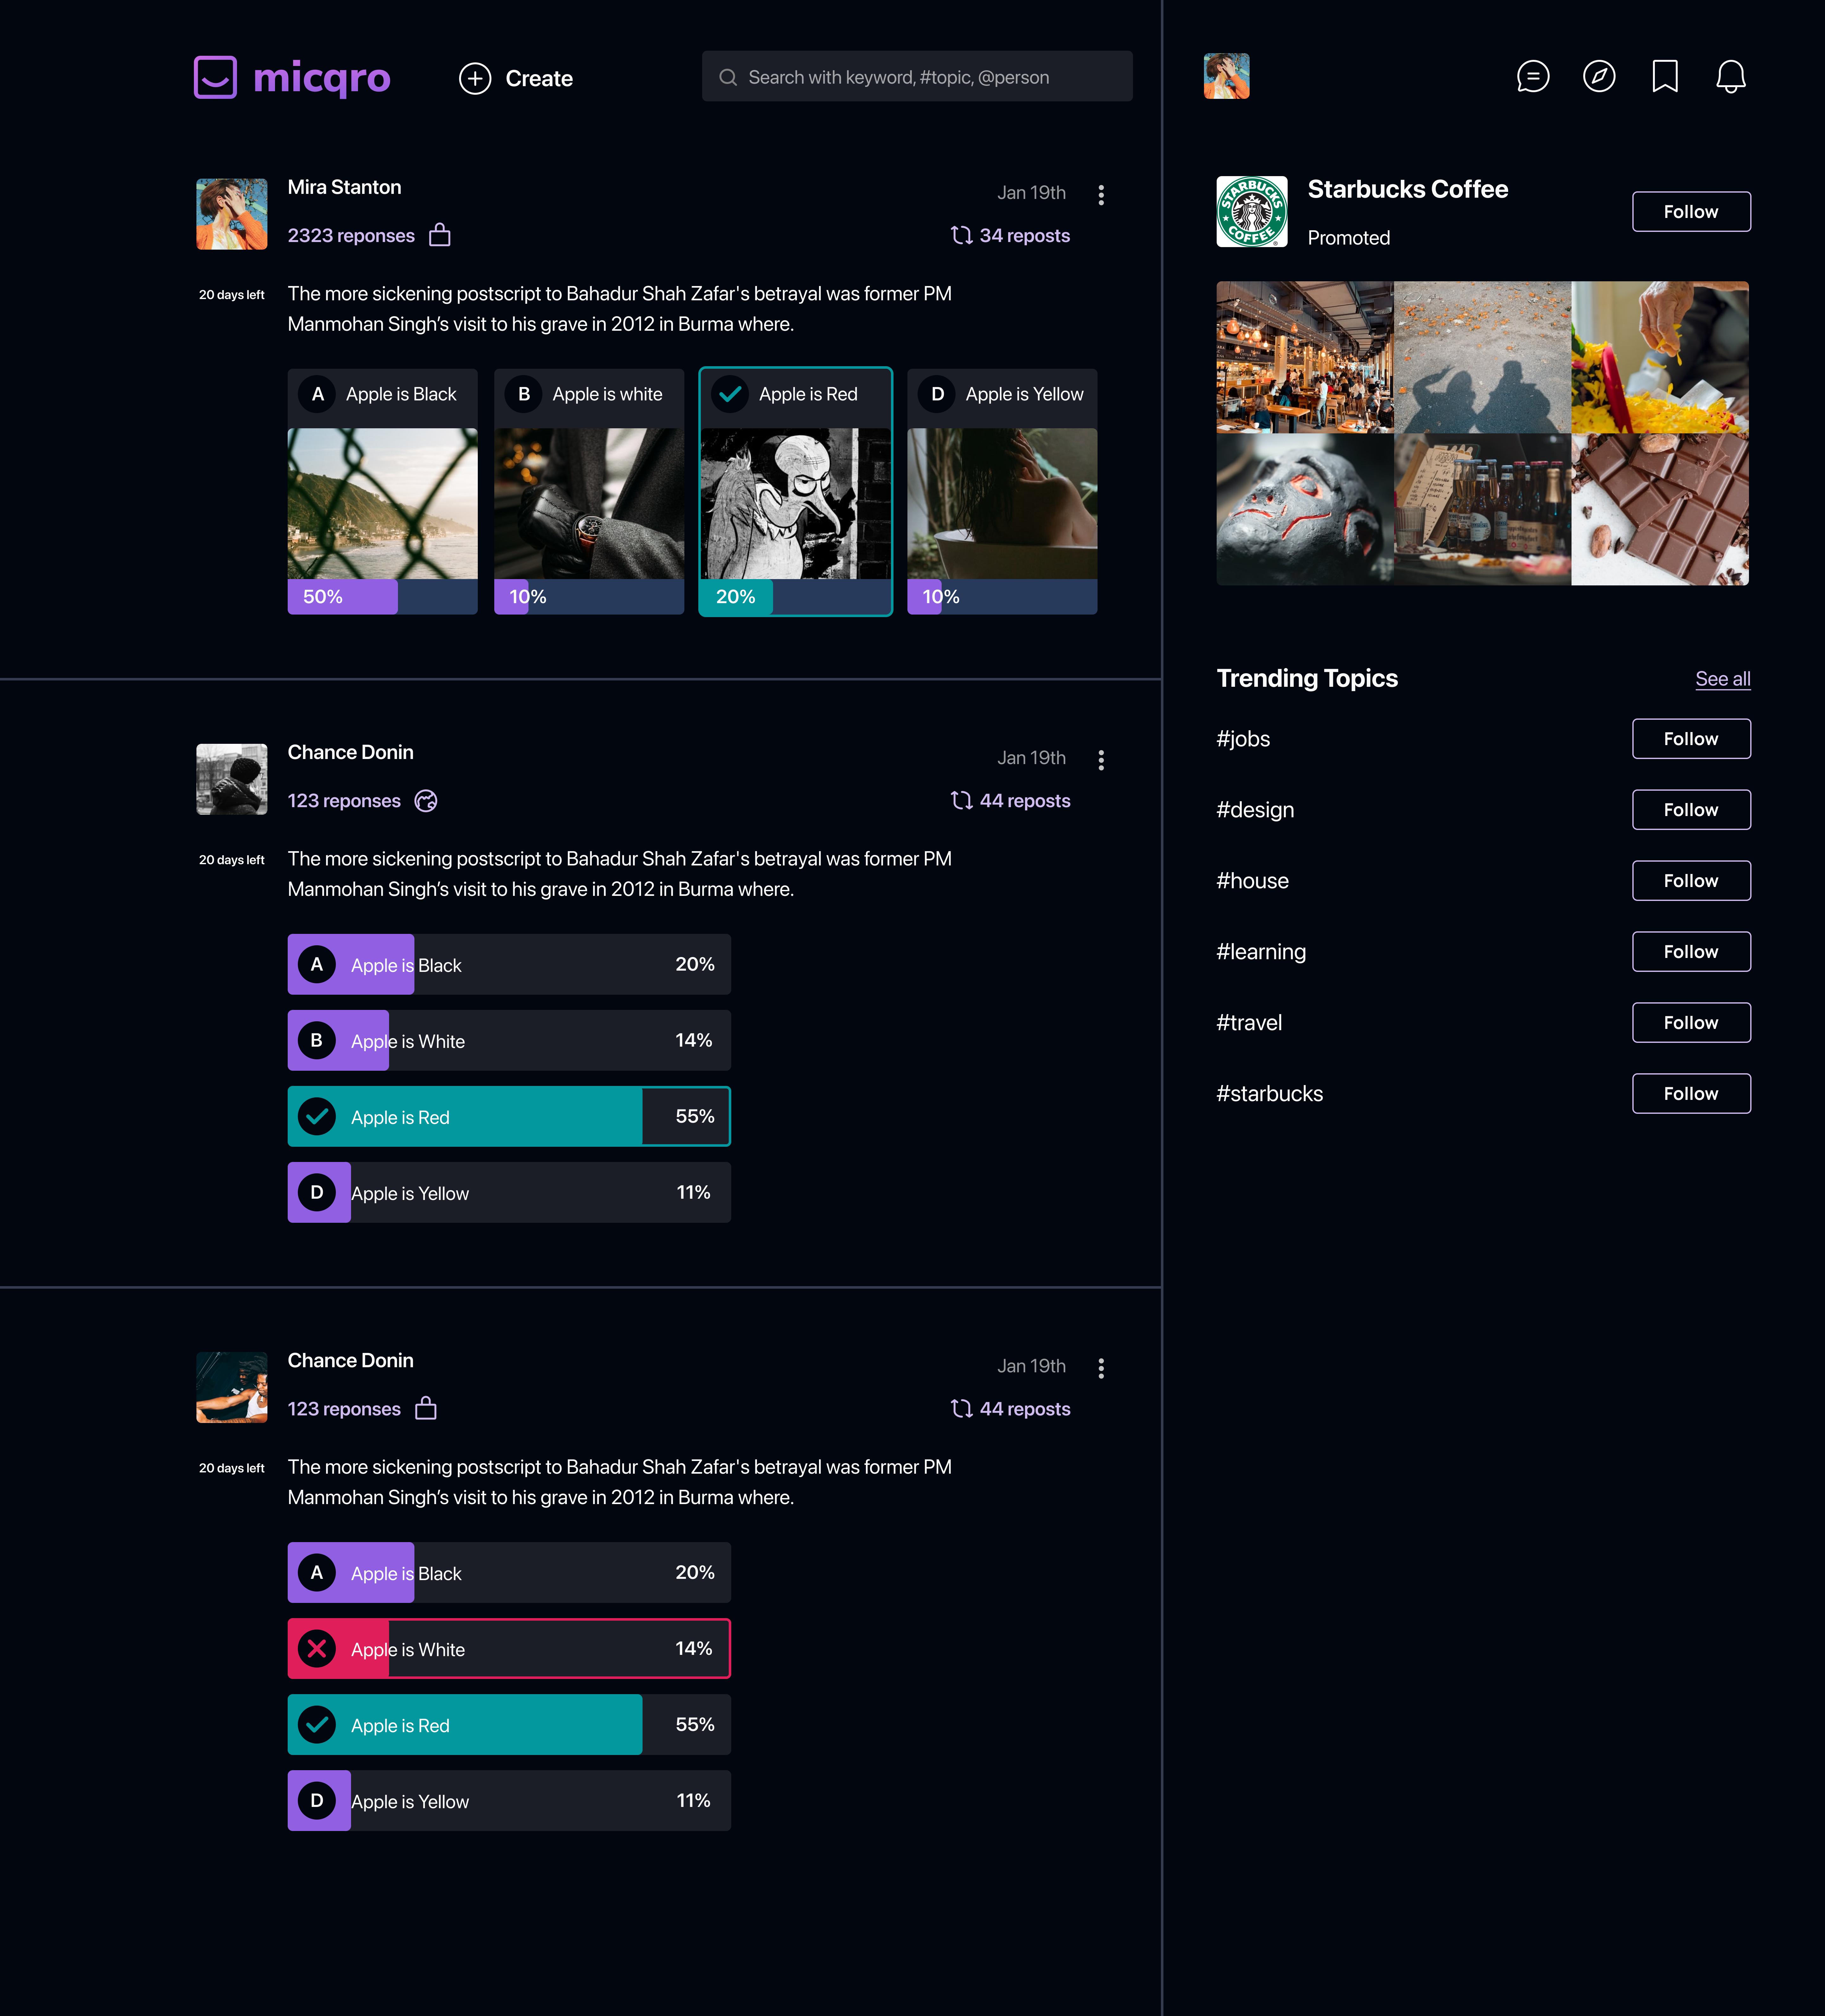
Task: Click wrong-marked Apple is White in third poll
Action: 509,1648
